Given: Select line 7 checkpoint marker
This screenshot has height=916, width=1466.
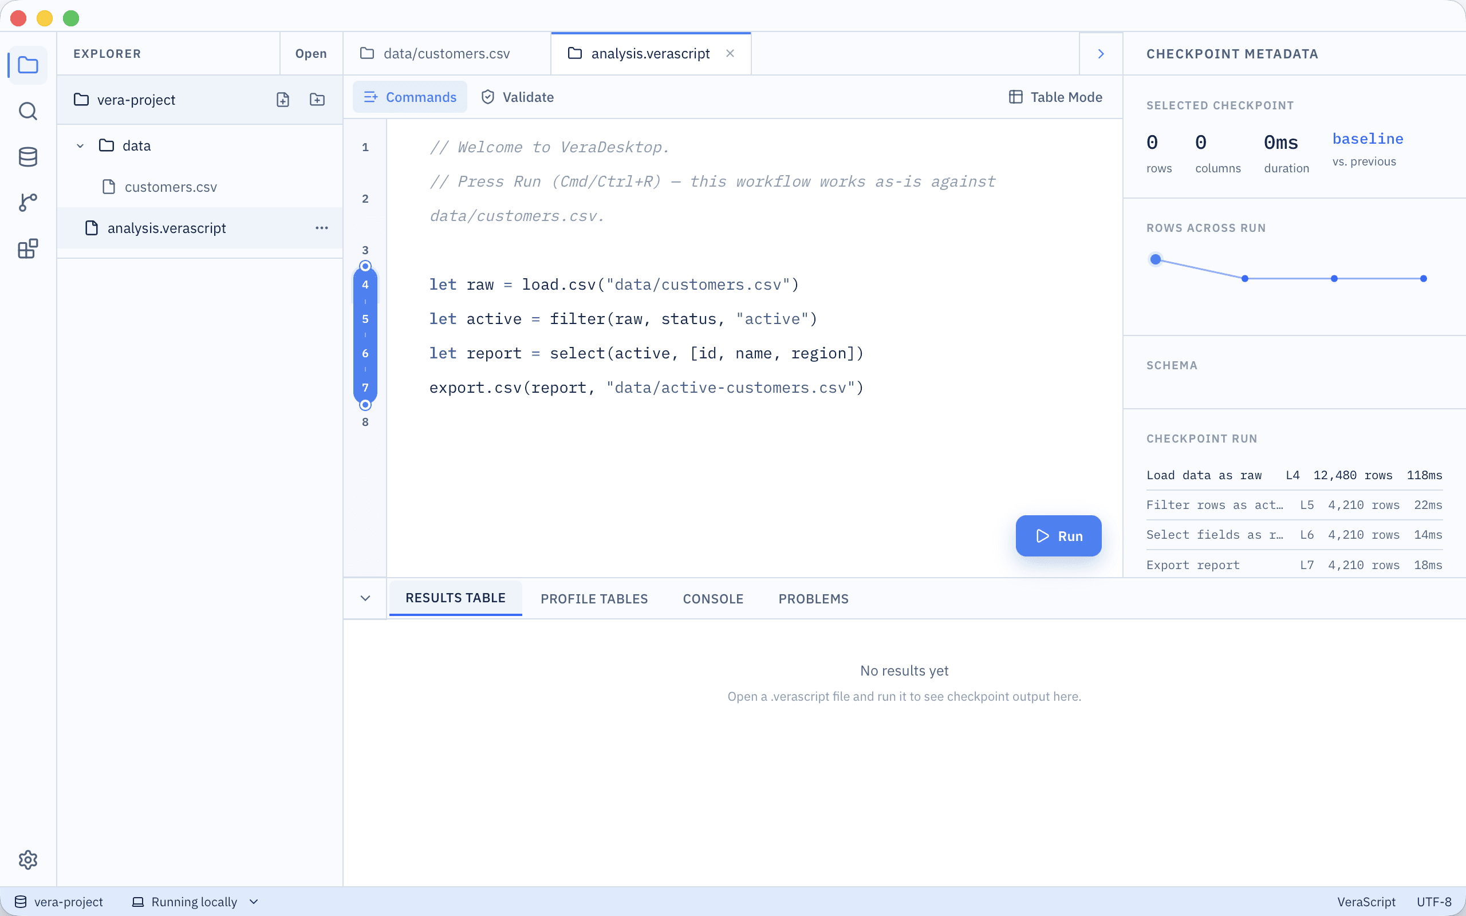Looking at the screenshot, I should [x=365, y=387].
